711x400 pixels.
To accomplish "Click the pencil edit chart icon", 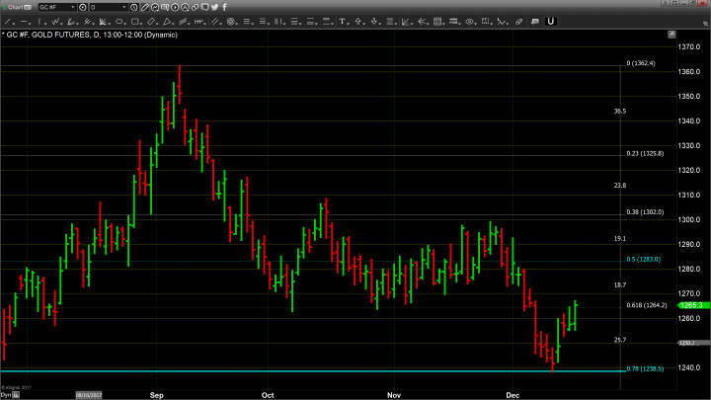I will point(144,7).
